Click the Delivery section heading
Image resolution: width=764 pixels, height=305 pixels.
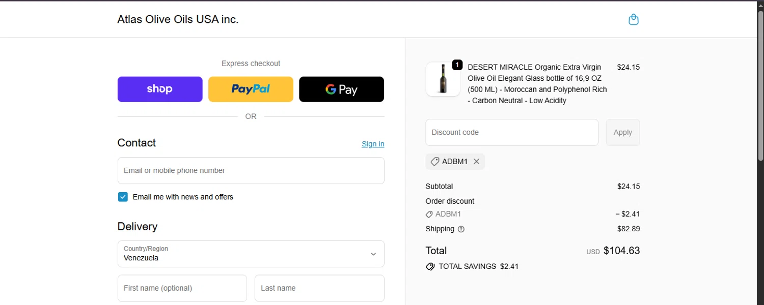138,227
